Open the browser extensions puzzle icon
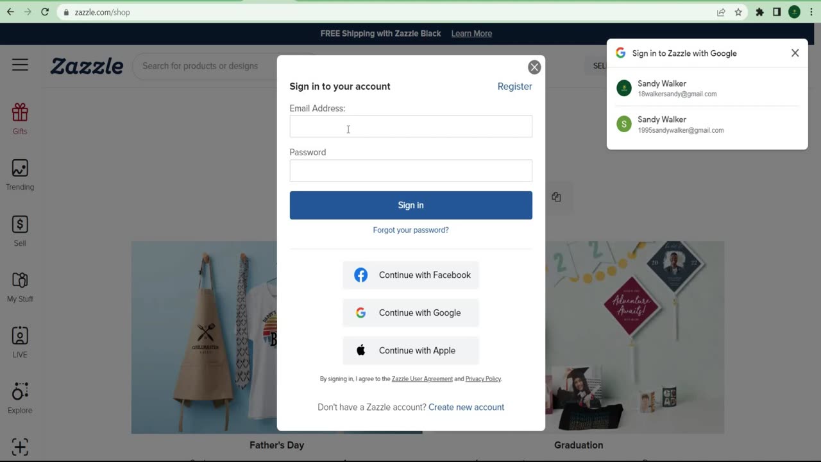The width and height of the screenshot is (821, 462). coord(760,12)
